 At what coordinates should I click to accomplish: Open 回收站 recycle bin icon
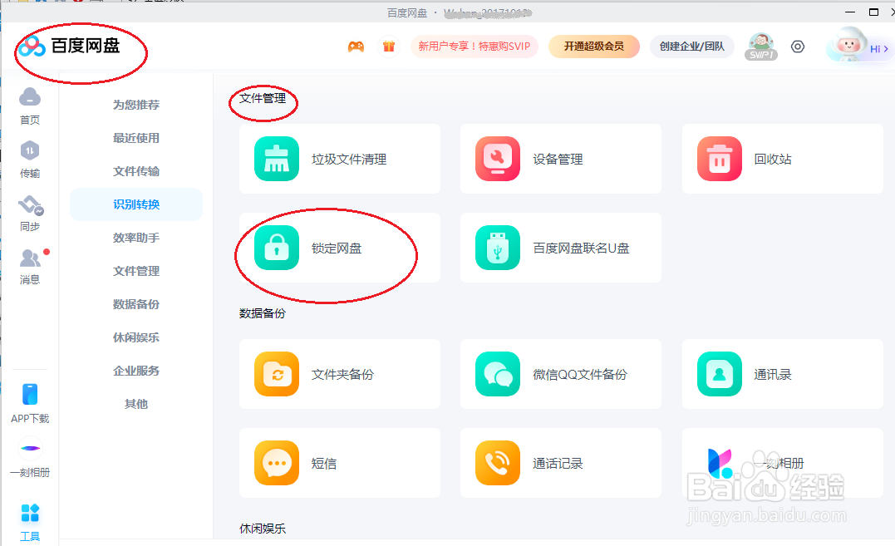pyautogui.click(x=720, y=159)
